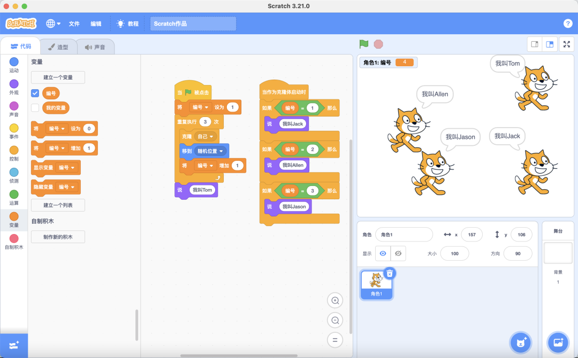Image resolution: width=578 pixels, height=358 pixels.
Task: Open the dropdown in 显示变量 block
Action: pyautogui.click(x=67, y=167)
